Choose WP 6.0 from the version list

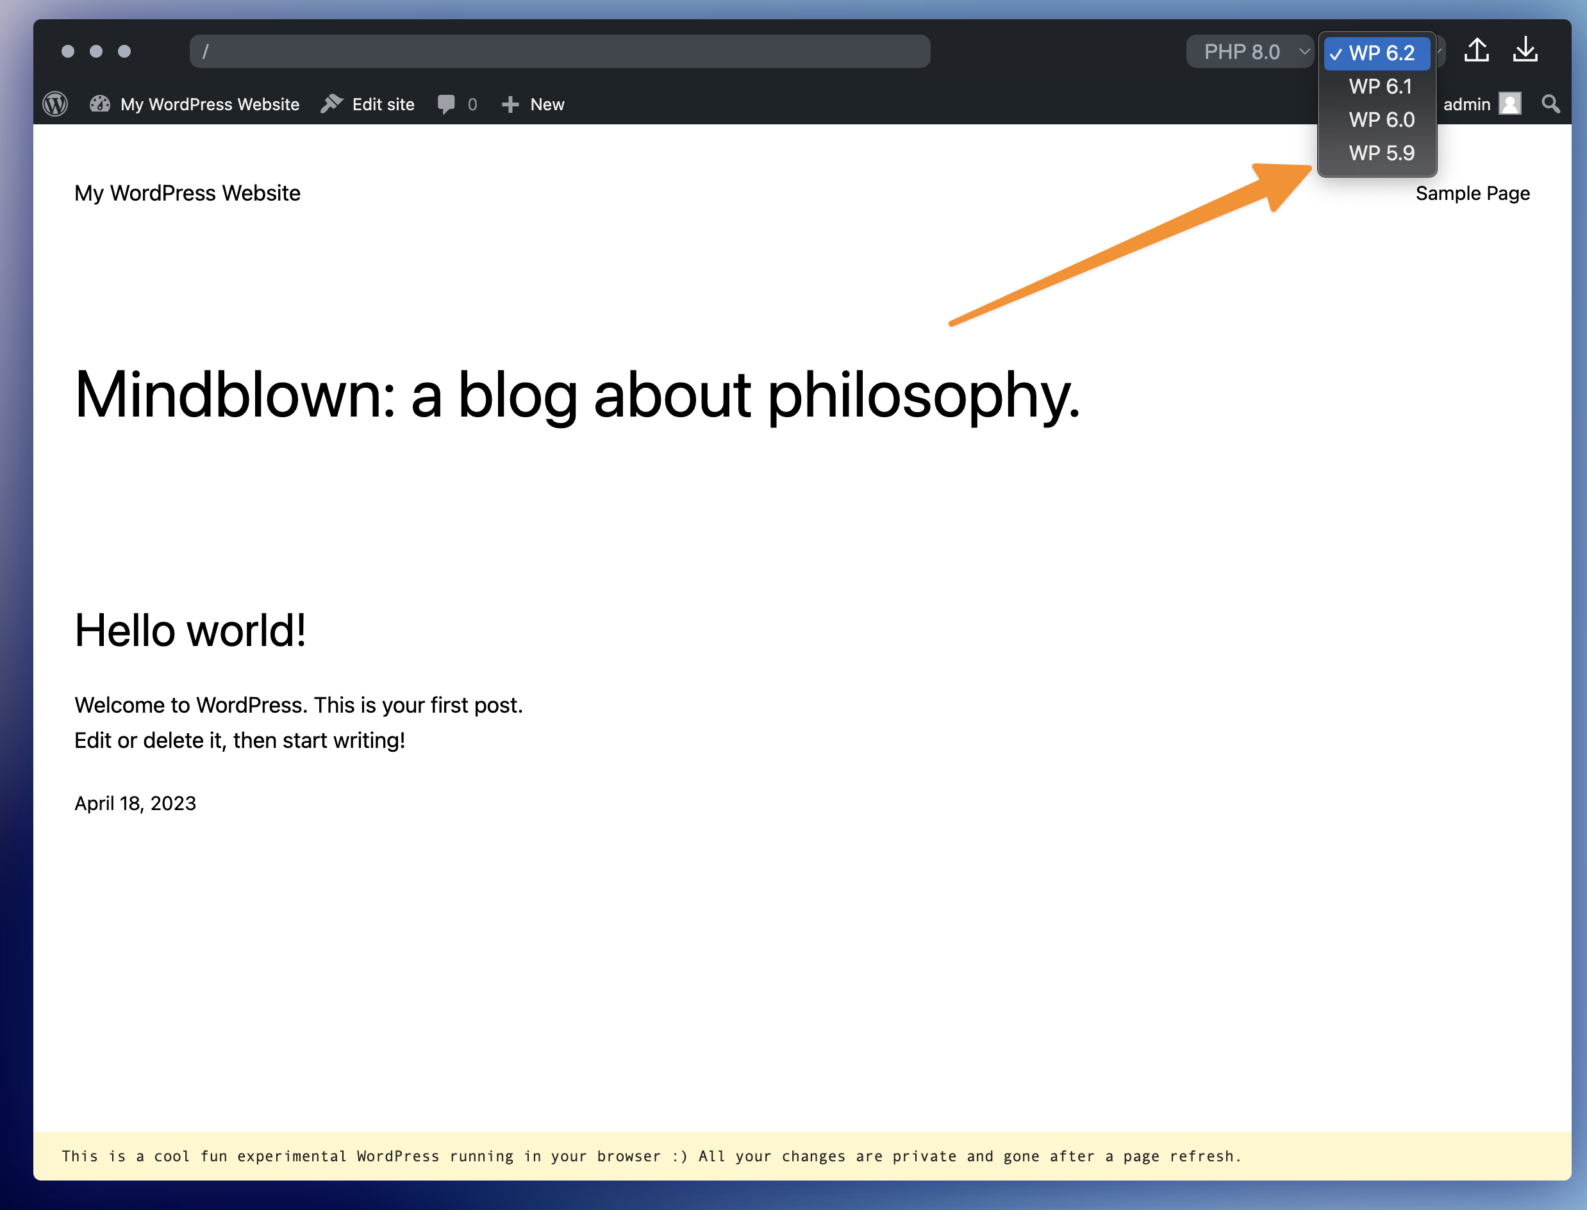[x=1377, y=120]
